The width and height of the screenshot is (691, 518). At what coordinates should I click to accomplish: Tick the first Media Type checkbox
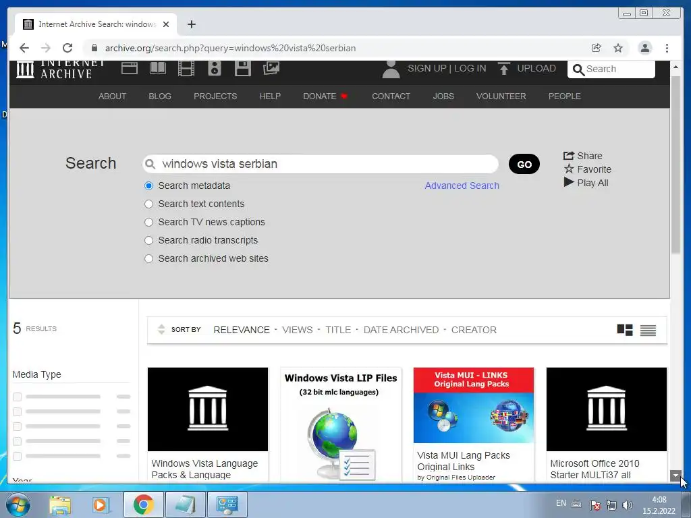click(x=17, y=397)
